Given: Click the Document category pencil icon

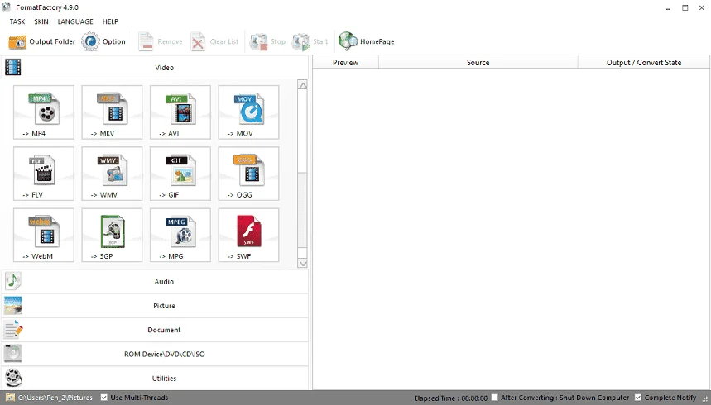Looking at the screenshot, I should [12, 330].
